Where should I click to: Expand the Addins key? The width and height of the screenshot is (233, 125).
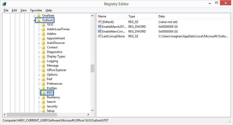39,34
